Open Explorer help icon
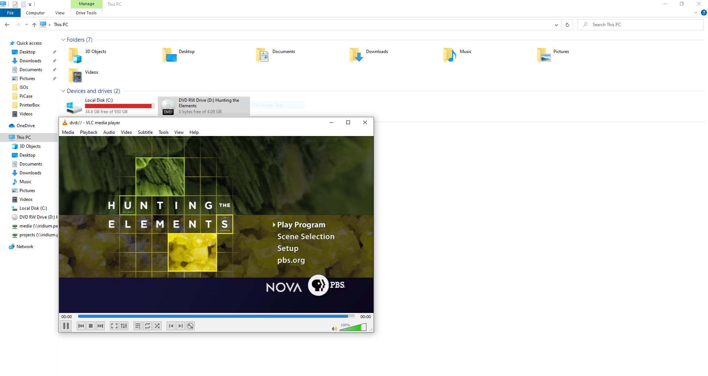The height and width of the screenshot is (376, 708). tap(704, 13)
